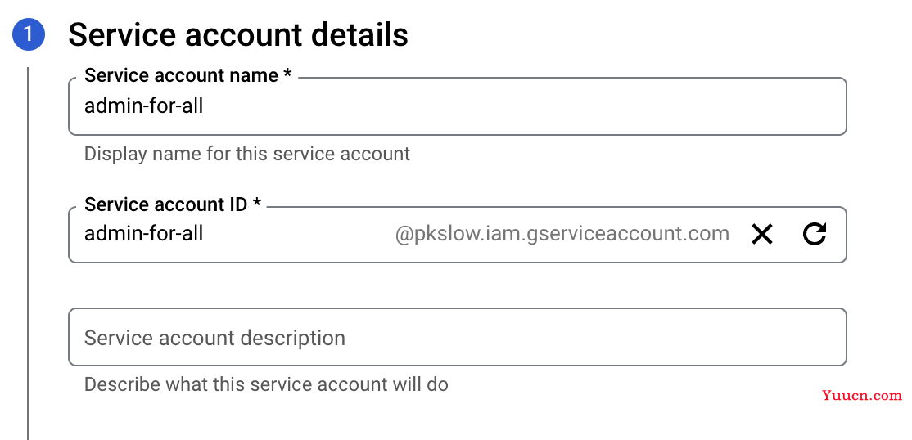Click the 'Service account ID *' floating label
Viewport: 912px width, 440px height.
[173, 204]
